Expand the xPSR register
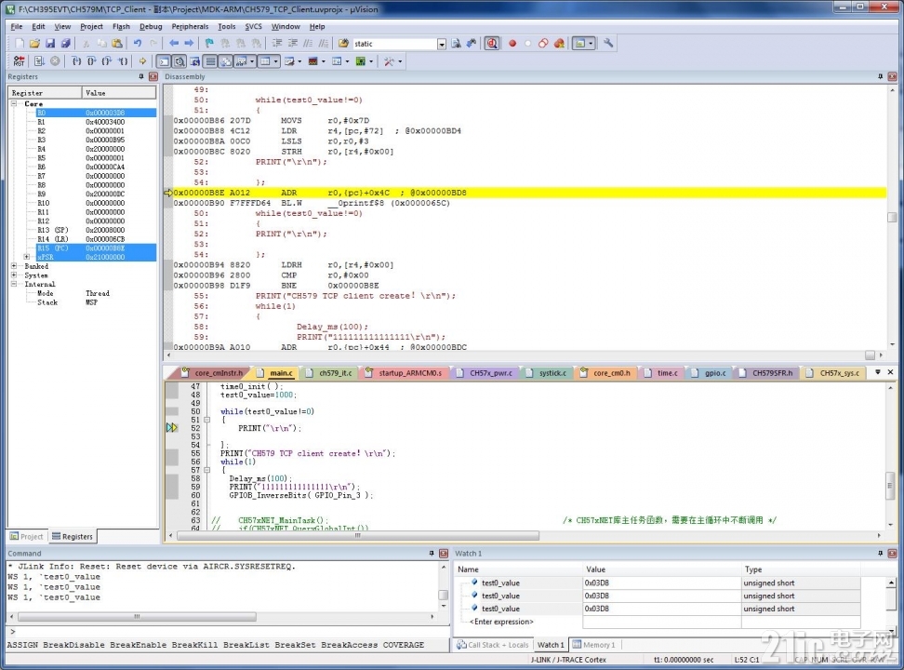This screenshot has height=670, width=904. (x=27, y=257)
